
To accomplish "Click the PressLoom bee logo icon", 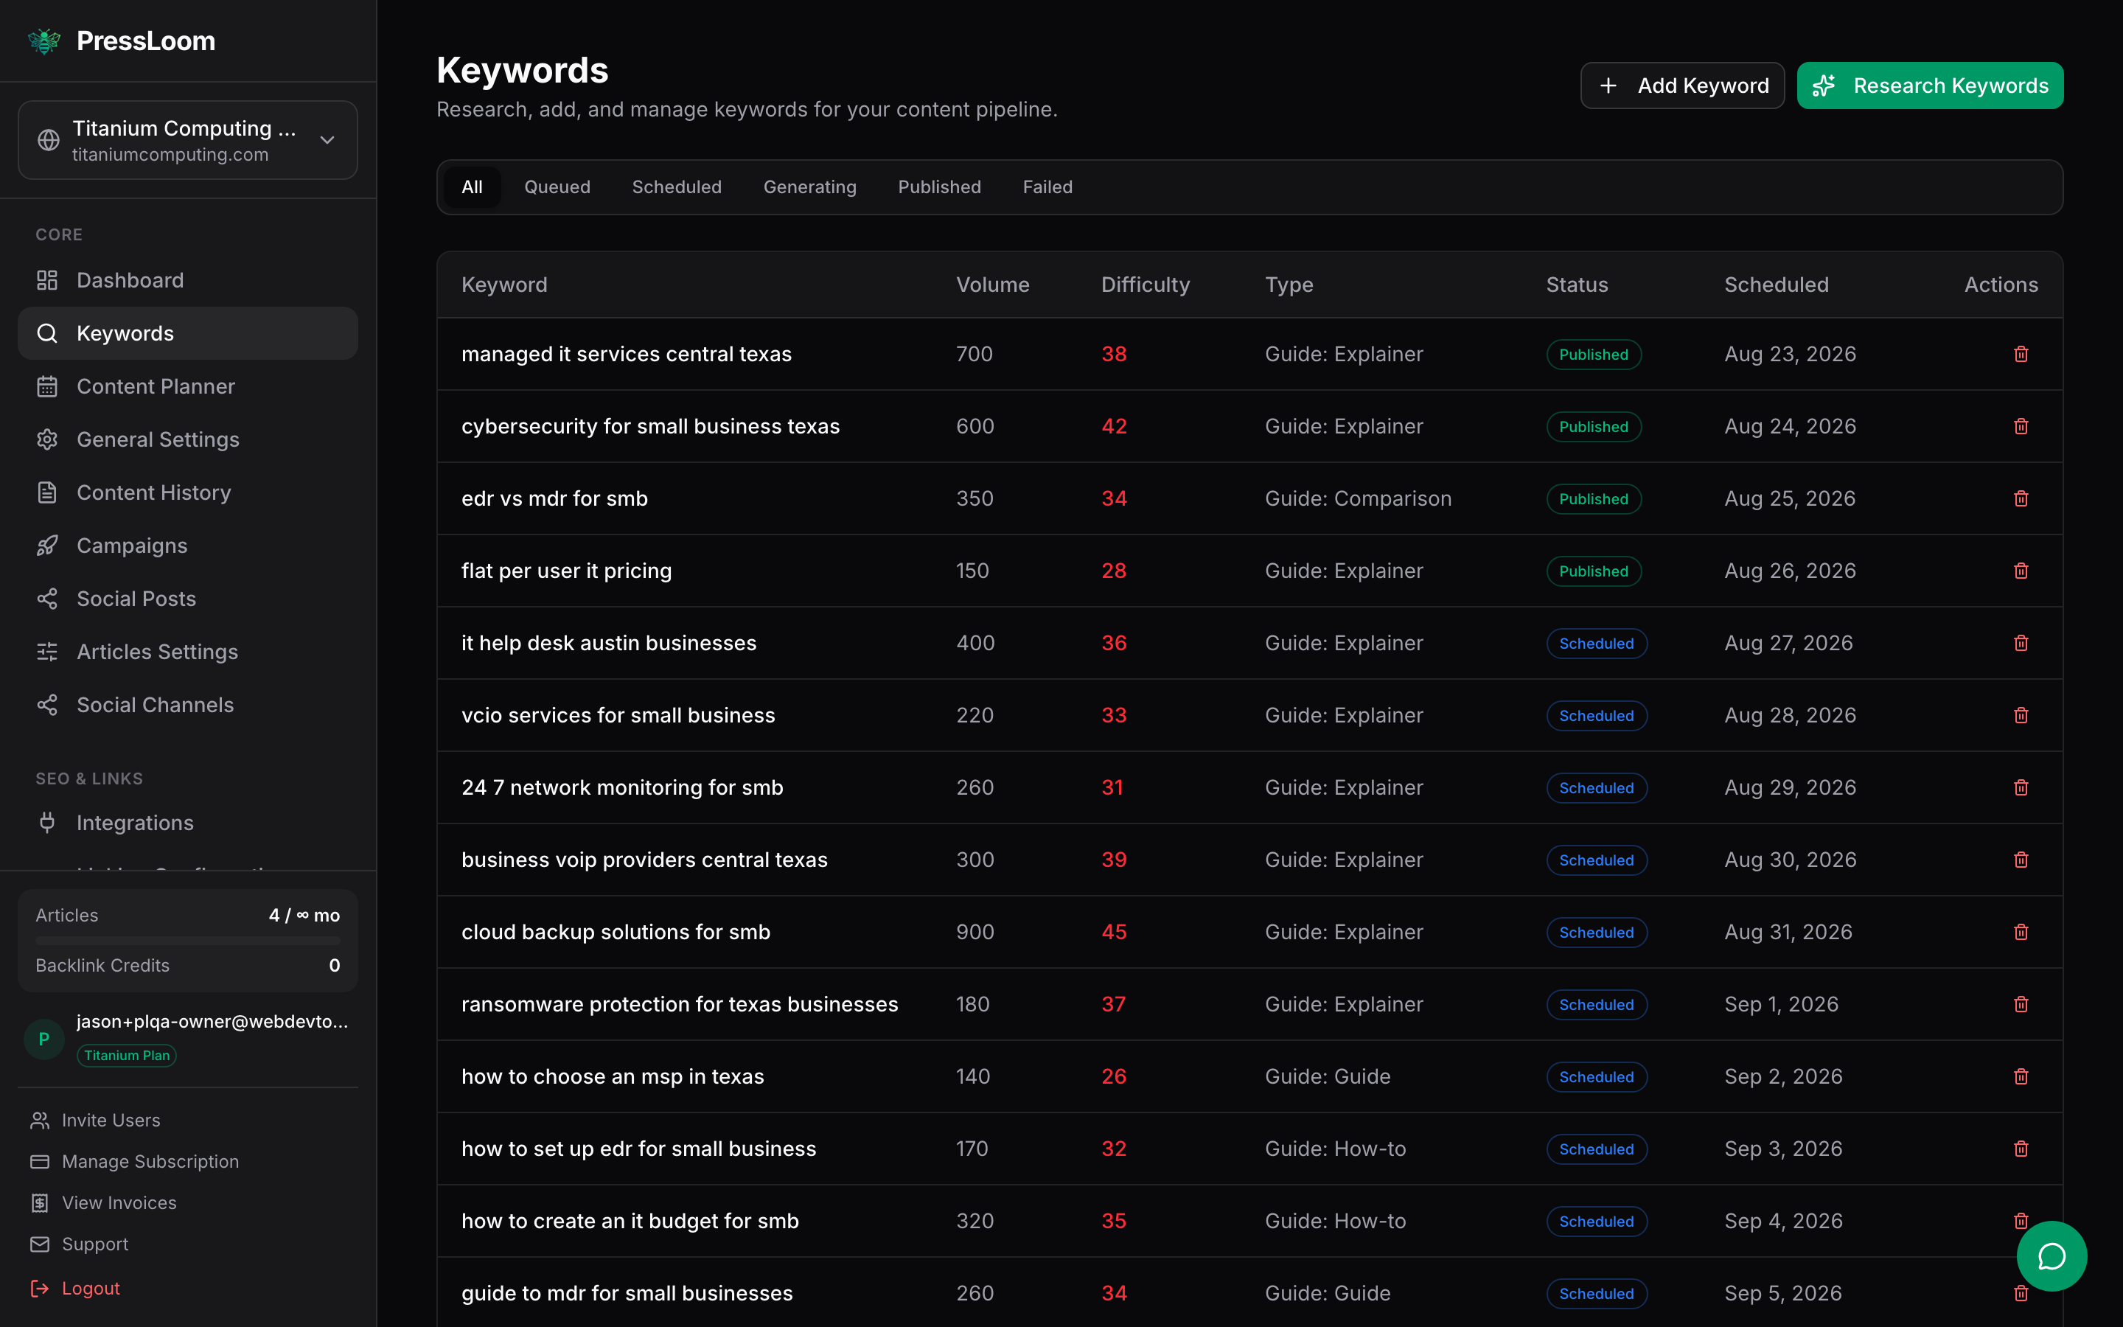I will 44,41.
